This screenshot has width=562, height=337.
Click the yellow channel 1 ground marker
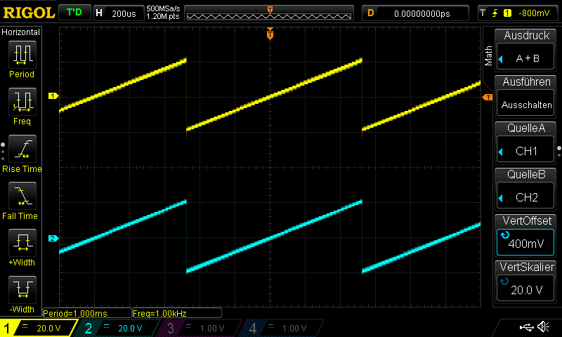coord(53,95)
